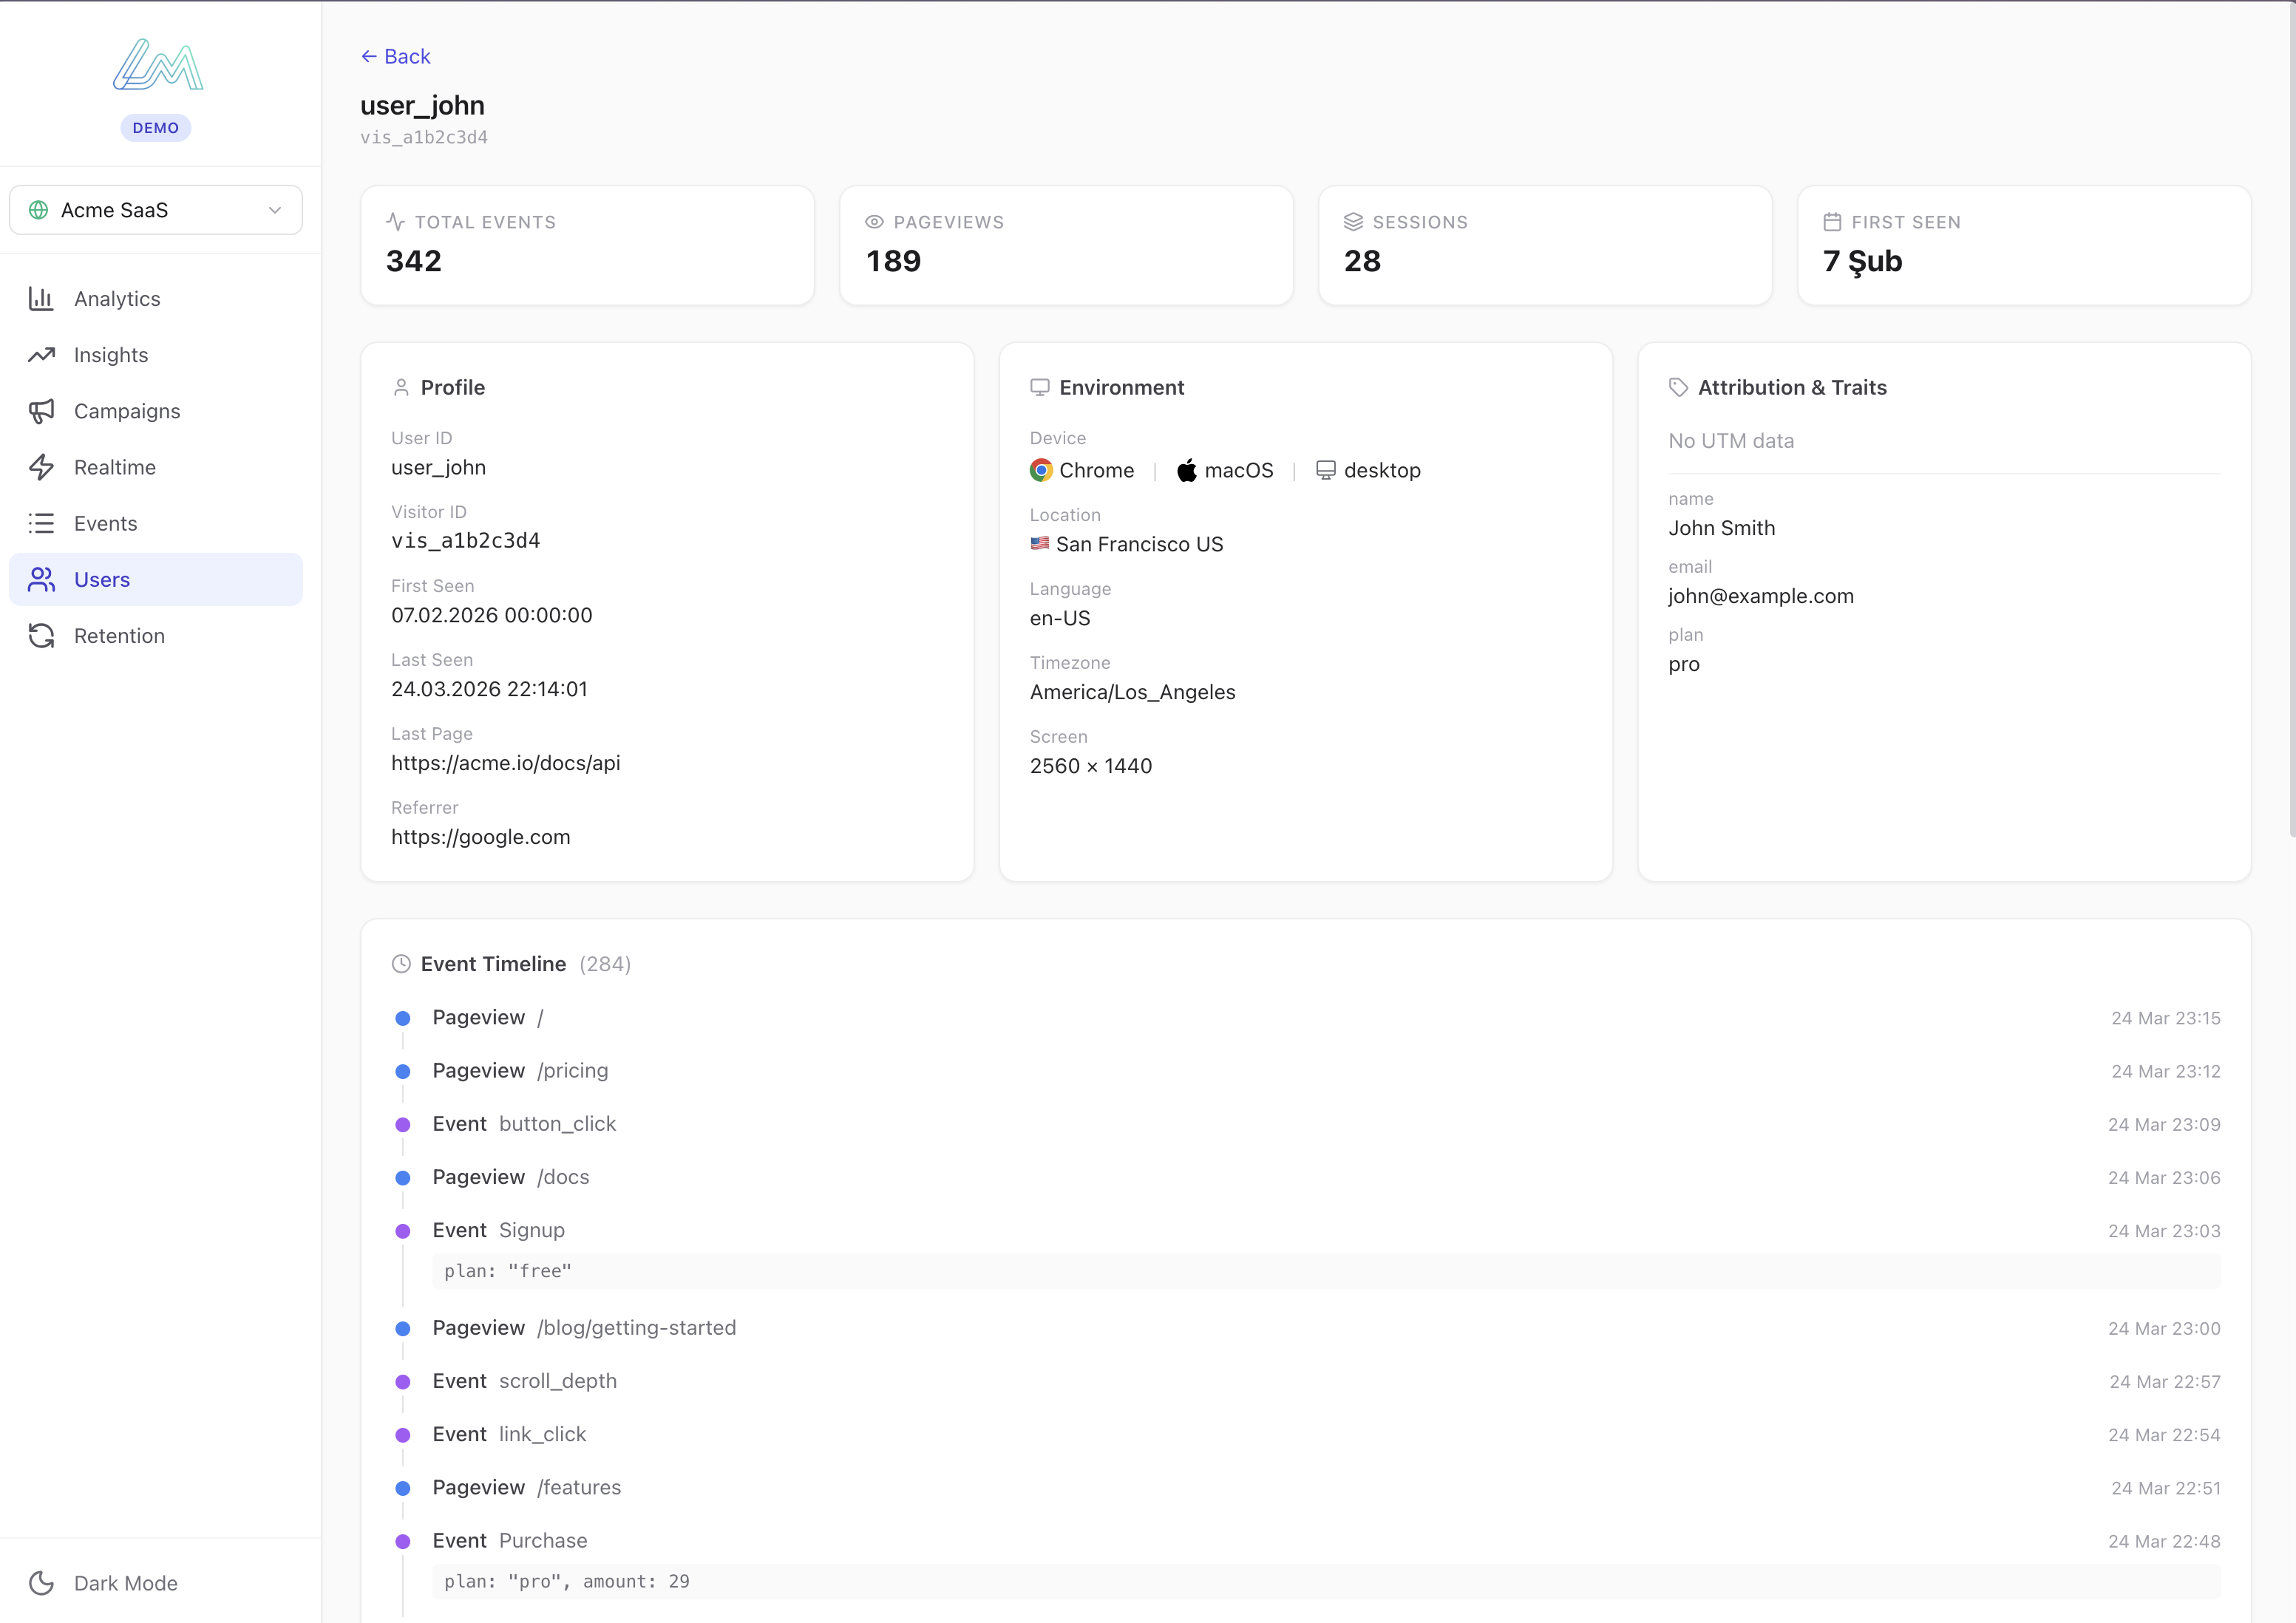
Task: Open the Events page
Action: (x=156, y=523)
